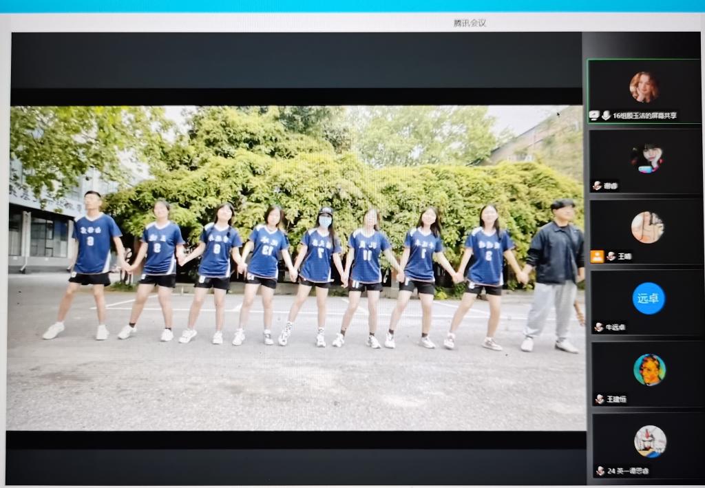Click the 王建恒 name label

(x=617, y=399)
